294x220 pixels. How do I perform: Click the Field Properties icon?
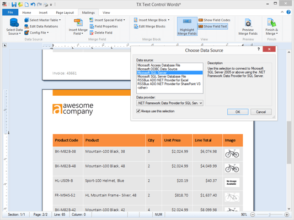pos(92,26)
